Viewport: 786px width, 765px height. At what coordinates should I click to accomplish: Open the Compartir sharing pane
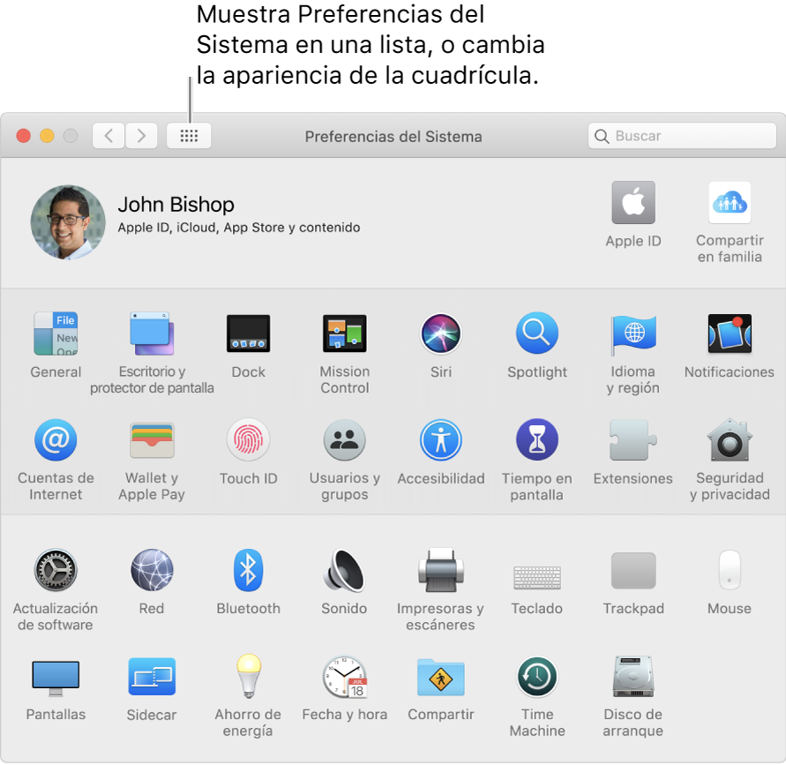[x=440, y=677]
